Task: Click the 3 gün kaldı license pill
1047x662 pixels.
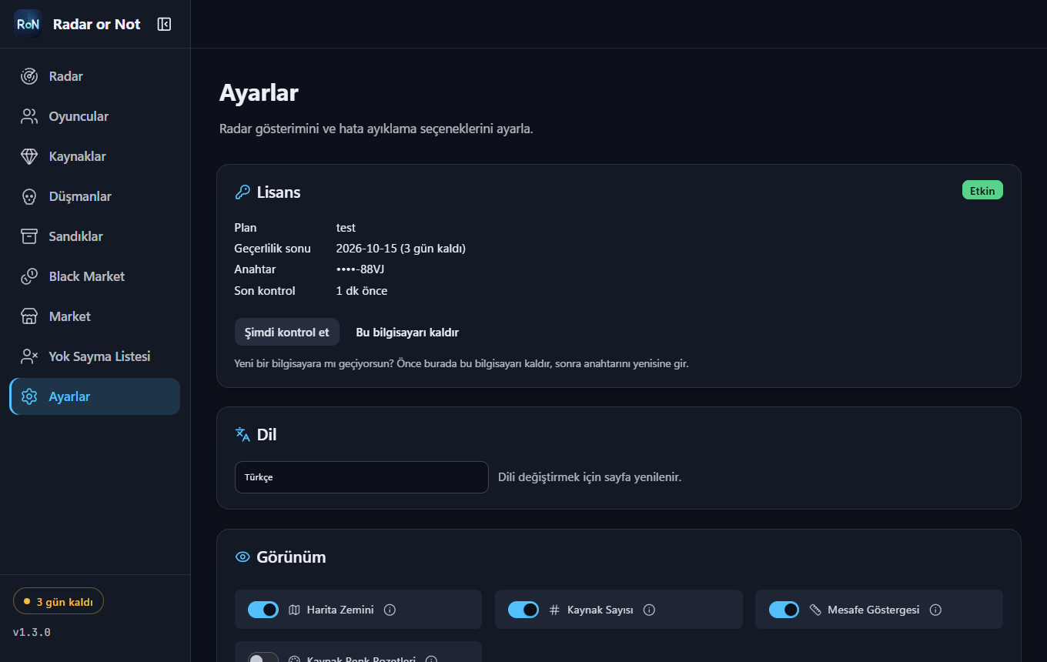Action: (x=59, y=602)
